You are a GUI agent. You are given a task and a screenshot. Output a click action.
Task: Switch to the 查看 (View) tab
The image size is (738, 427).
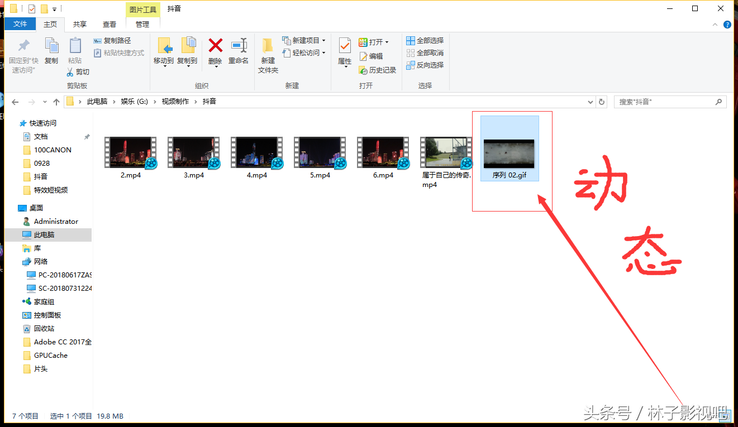tap(109, 24)
